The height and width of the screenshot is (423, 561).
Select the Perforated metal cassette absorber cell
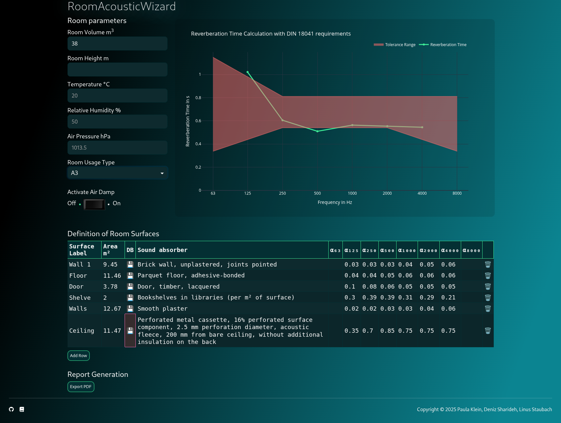tap(232, 330)
